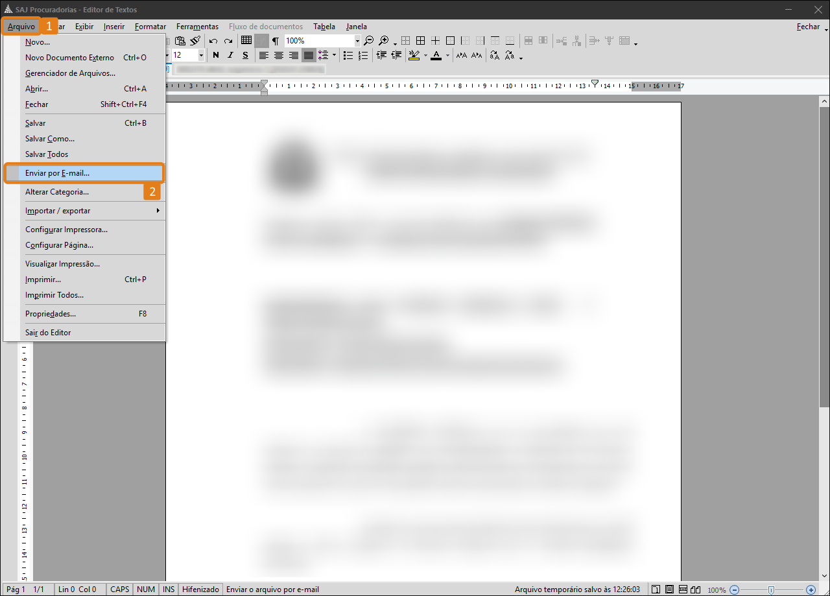The width and height of the screenshot is (830, 596).
Task: Click the Undo arrow icon
Action: coord(213,41)
